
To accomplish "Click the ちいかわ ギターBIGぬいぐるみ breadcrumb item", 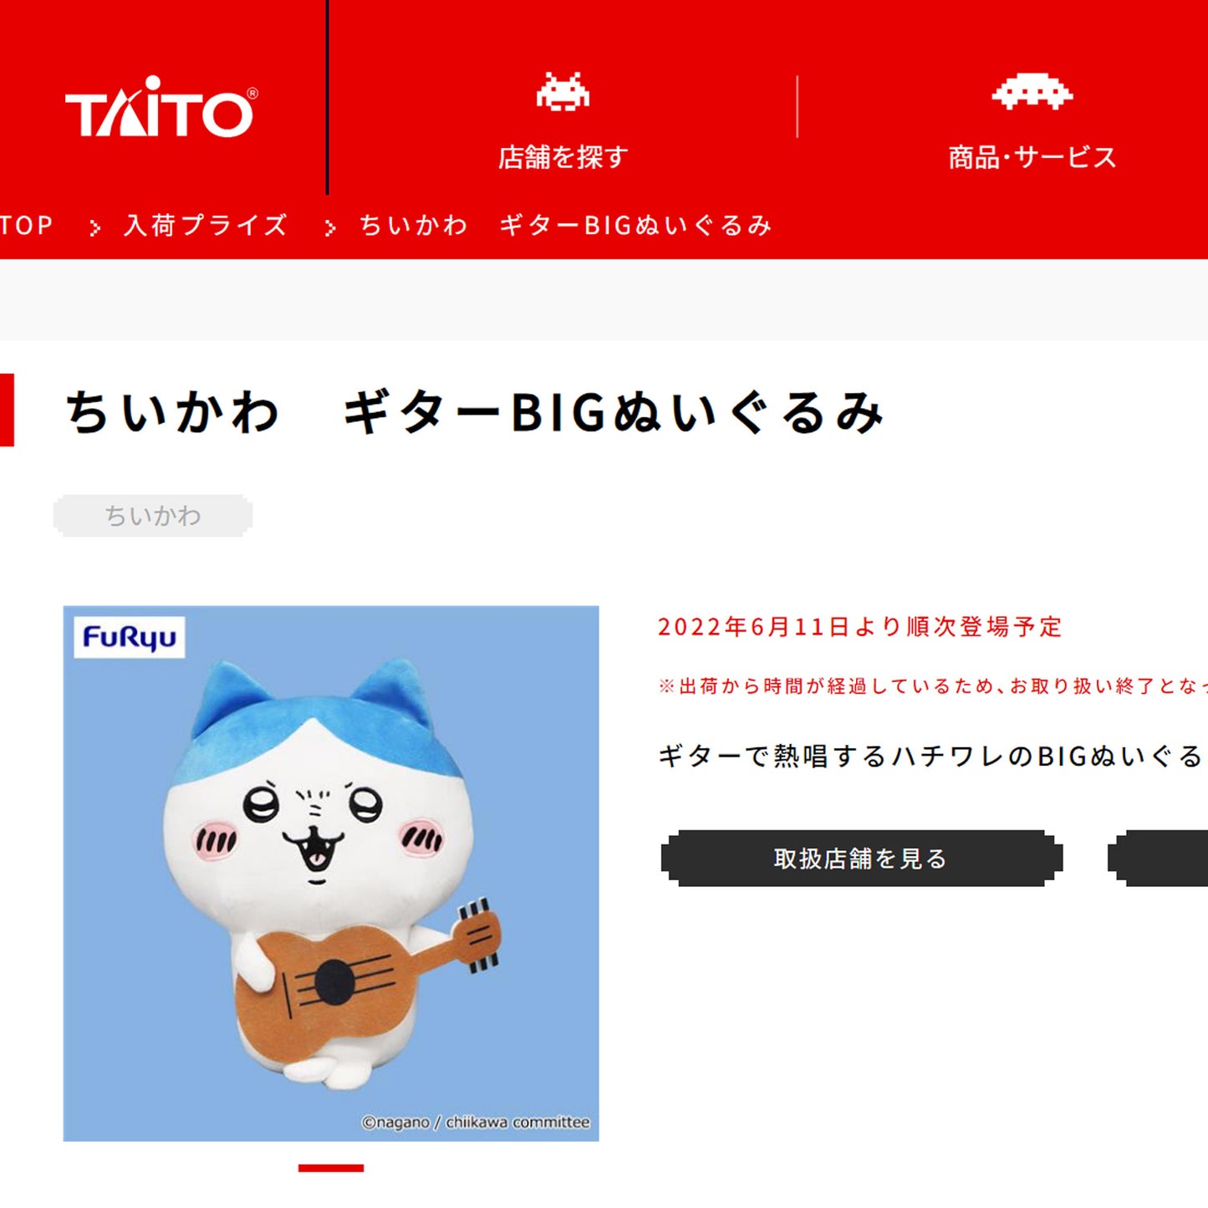I will pos(565,226).
